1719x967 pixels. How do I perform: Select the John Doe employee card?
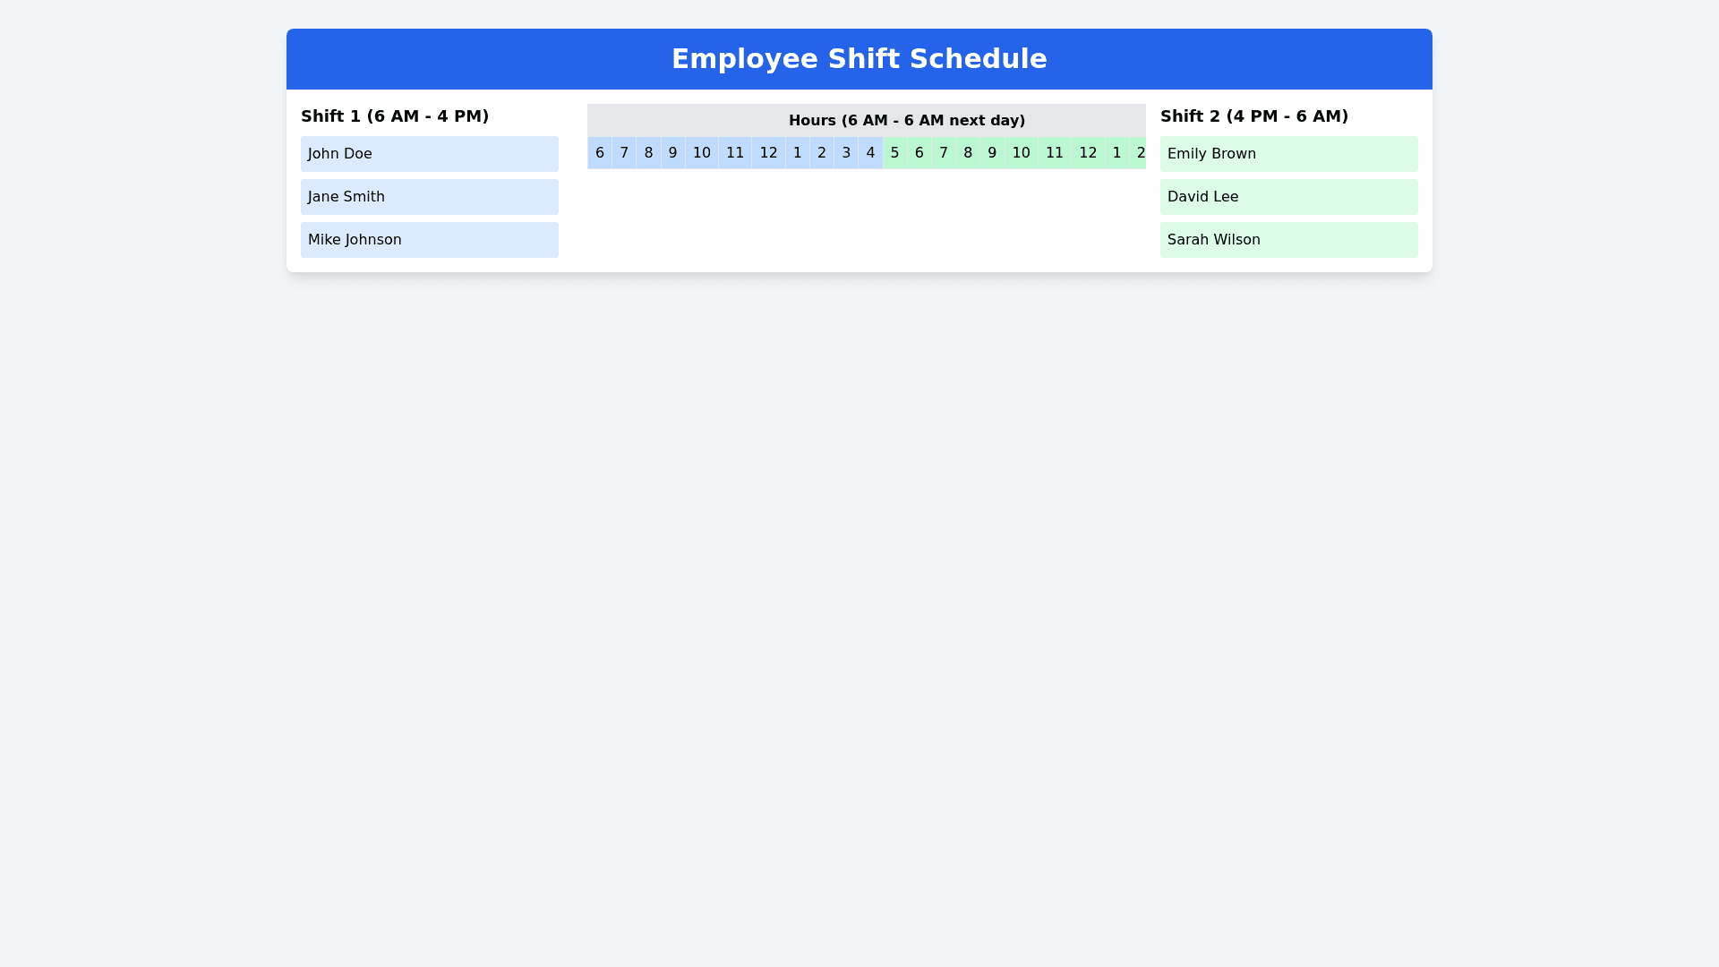429,154
